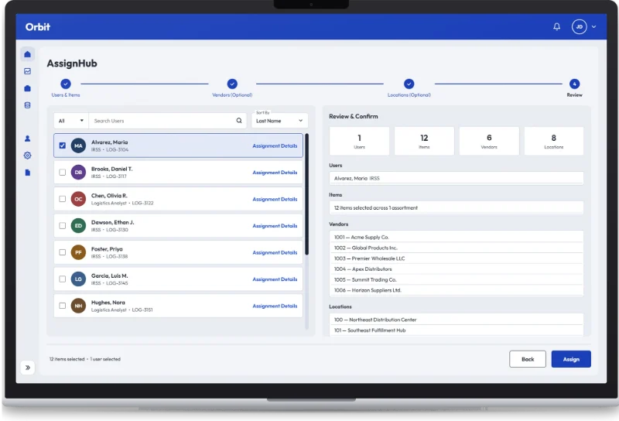Check Dawson, Ethan J. checkbox
Screen dimensions: 619x421
click(63, 225)
